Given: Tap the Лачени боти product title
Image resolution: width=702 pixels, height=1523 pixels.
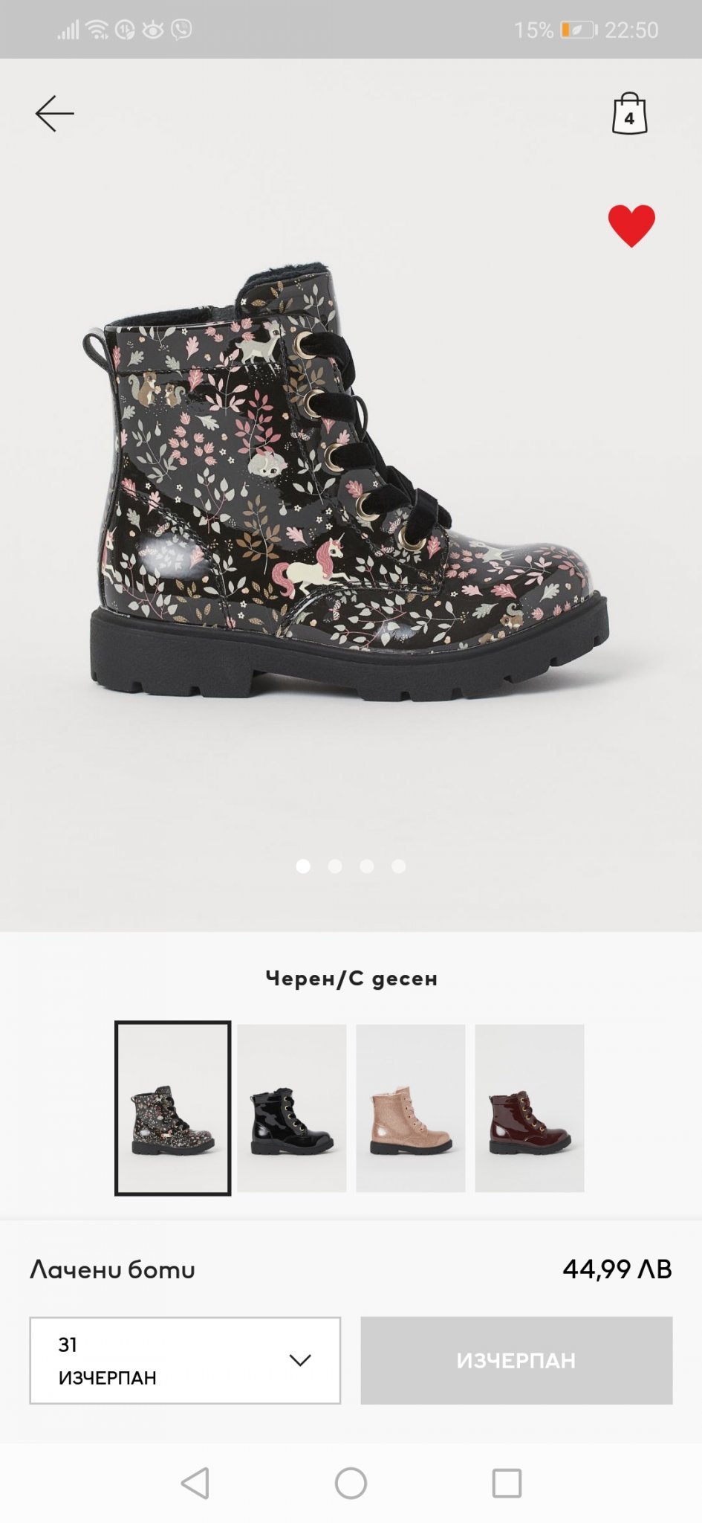Looking at the screenshot, I should point(112,1269).
